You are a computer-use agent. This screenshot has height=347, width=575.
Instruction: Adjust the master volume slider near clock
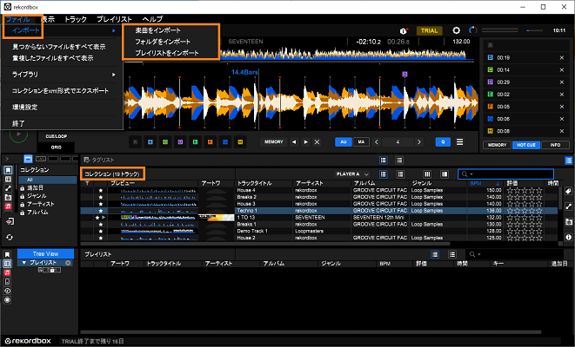click(x=534, y=30)
